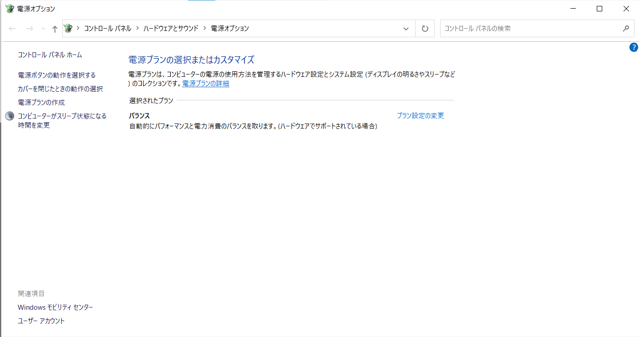The width and height of the screenshot is (639, 337).
Task: Maximize the 電源オプション window
Action: pyautogui.click(x=599, y=9)
